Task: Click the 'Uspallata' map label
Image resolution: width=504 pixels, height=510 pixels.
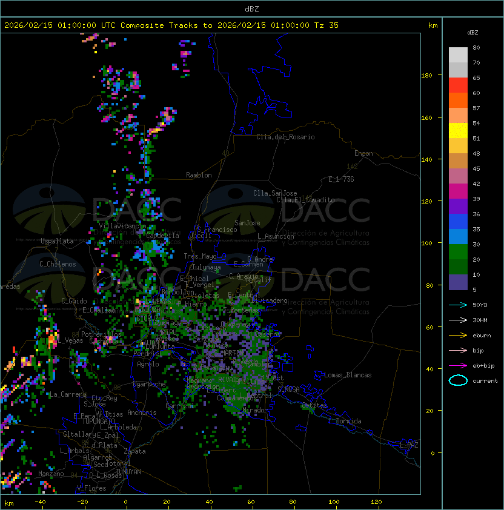Action: 57,241
